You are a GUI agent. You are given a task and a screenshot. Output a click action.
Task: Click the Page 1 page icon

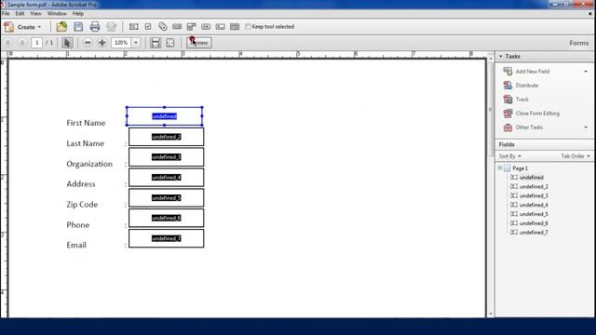(x=507, y=167)
